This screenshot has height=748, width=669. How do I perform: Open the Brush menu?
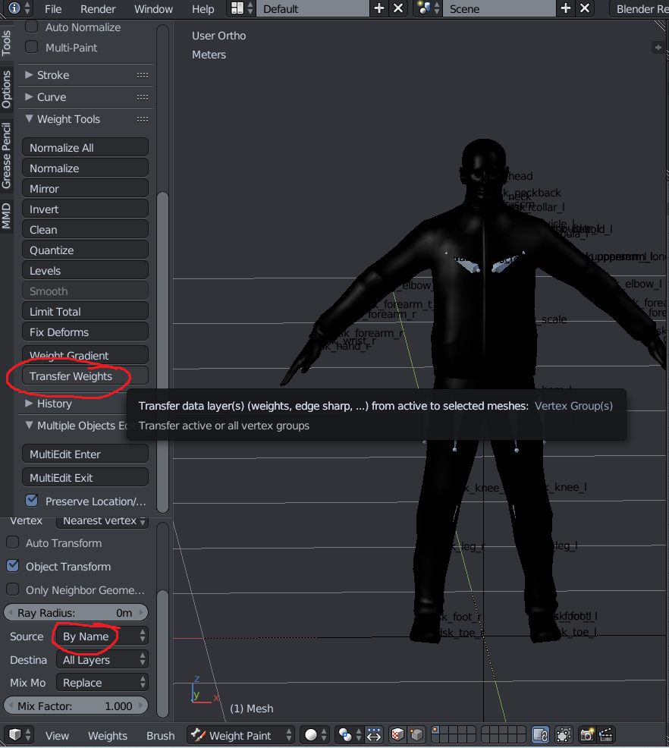point(160,736)
